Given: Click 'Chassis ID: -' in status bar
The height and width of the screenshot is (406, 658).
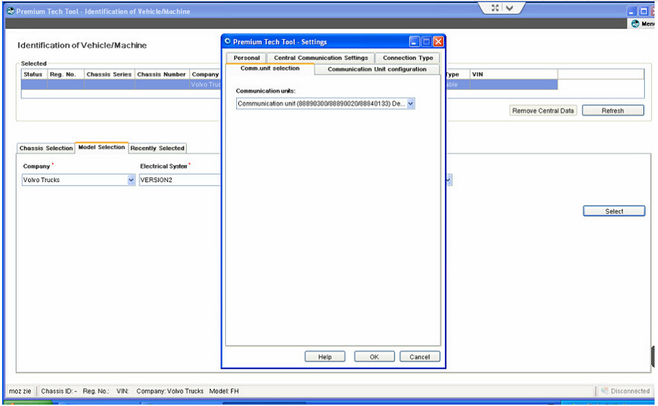Looking at the screenshot, I should [59, 392].
